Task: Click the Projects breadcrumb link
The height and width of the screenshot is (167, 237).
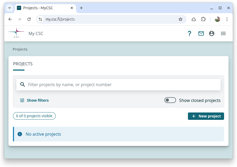Action: pyautogui.click(x=20, y=49)
